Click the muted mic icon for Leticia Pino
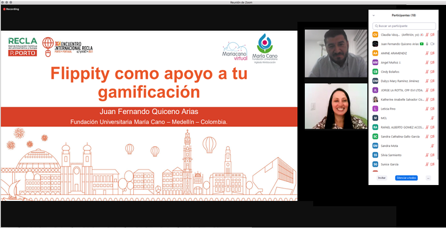446x228 pixels. [x=427, y=109]
